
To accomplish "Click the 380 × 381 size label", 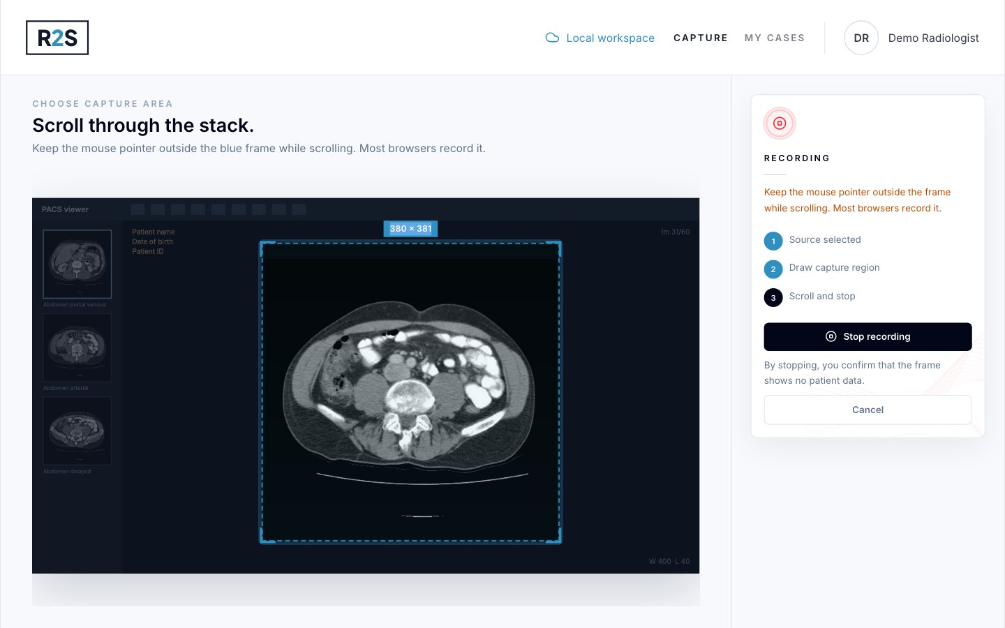I will point(410,228).
